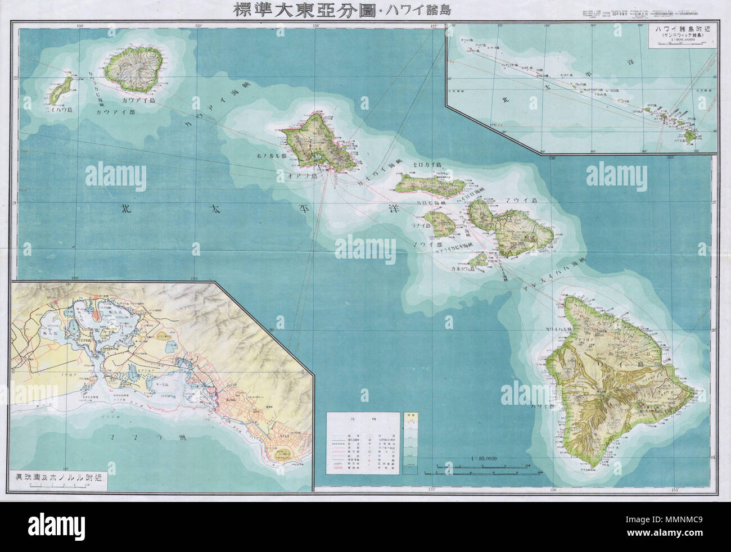Viewport: 731px width, 552px height.
Task: Click the '(サンドウィッチ諸島)' subtitle in the inset
Action: click(682, 35)
